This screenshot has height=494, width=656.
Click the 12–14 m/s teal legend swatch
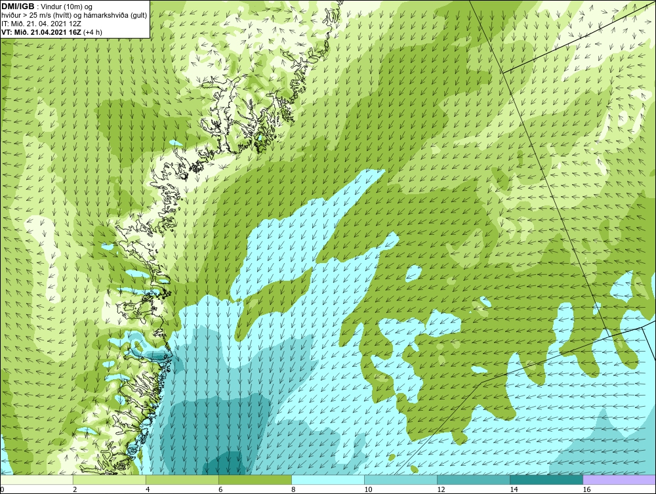474,480
